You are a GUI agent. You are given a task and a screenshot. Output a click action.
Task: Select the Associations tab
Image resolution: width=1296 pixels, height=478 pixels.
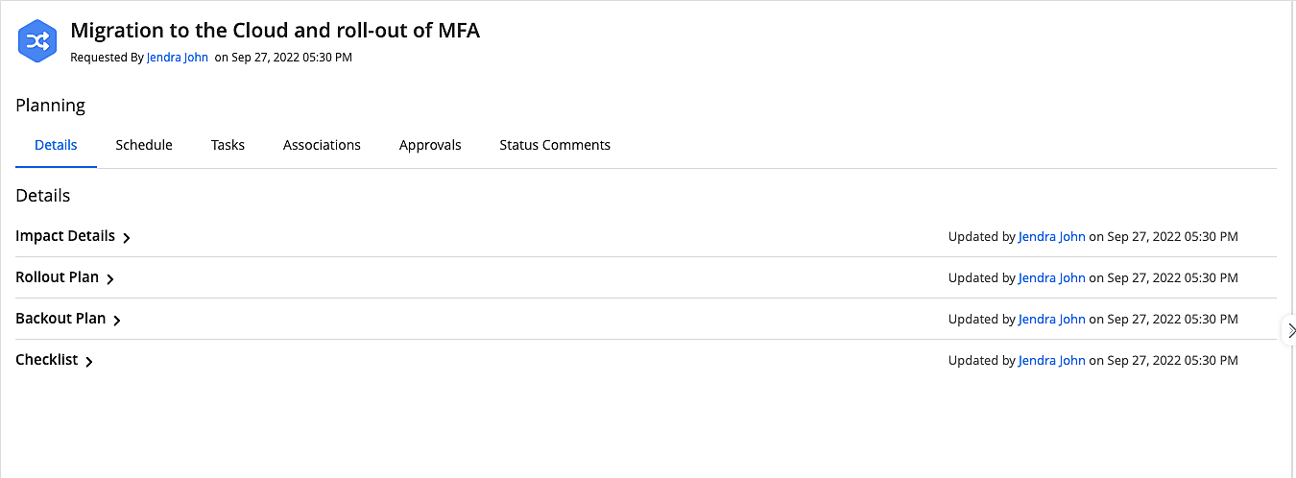pyautogui.click(x=322, y=145)
